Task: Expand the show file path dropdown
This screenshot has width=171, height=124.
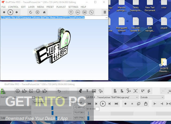Action: tap(106, 18)
